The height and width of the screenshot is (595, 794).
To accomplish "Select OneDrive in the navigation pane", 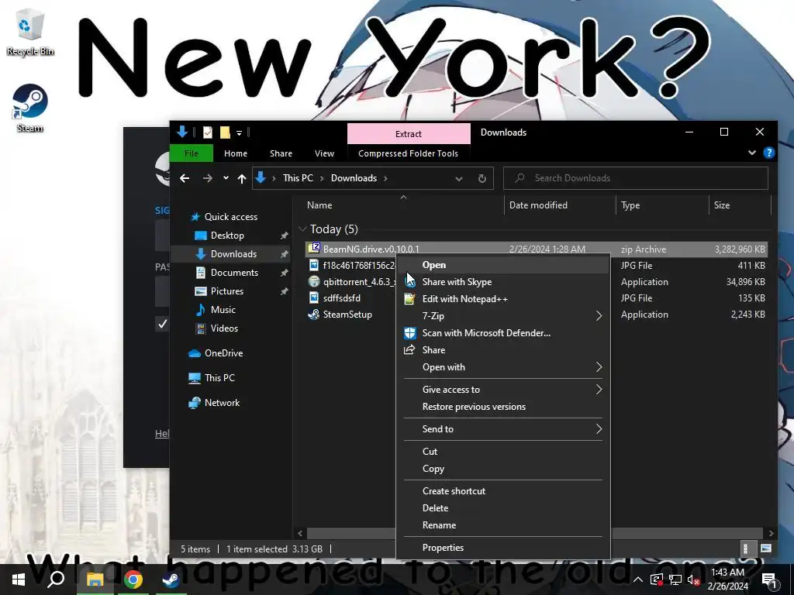I will [x=223, y=353].
